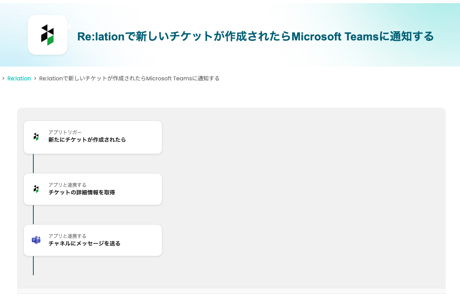460x299 pixels.
Task: Open the チケットの詳細情報を取得 step
Action: click(81, 192)
